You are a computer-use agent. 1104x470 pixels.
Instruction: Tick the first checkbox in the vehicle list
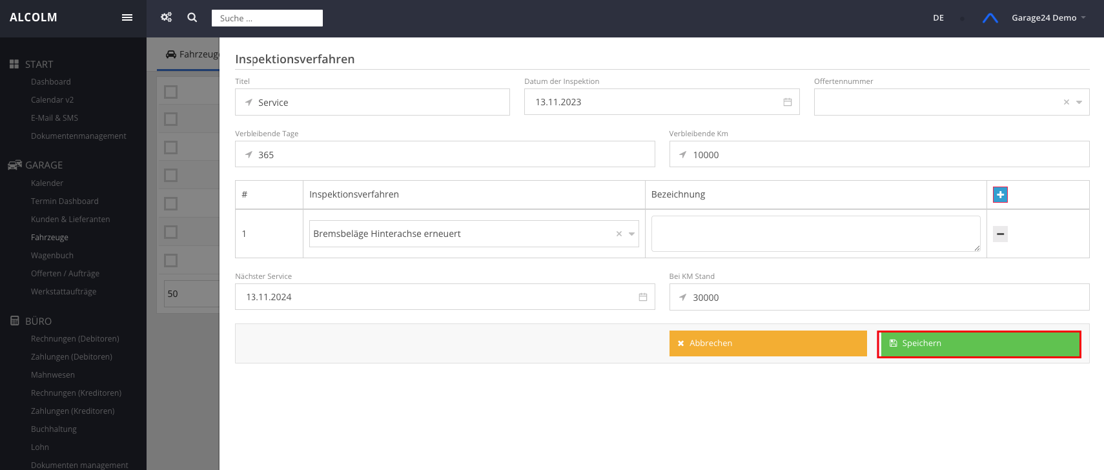(x=171, y=92)
